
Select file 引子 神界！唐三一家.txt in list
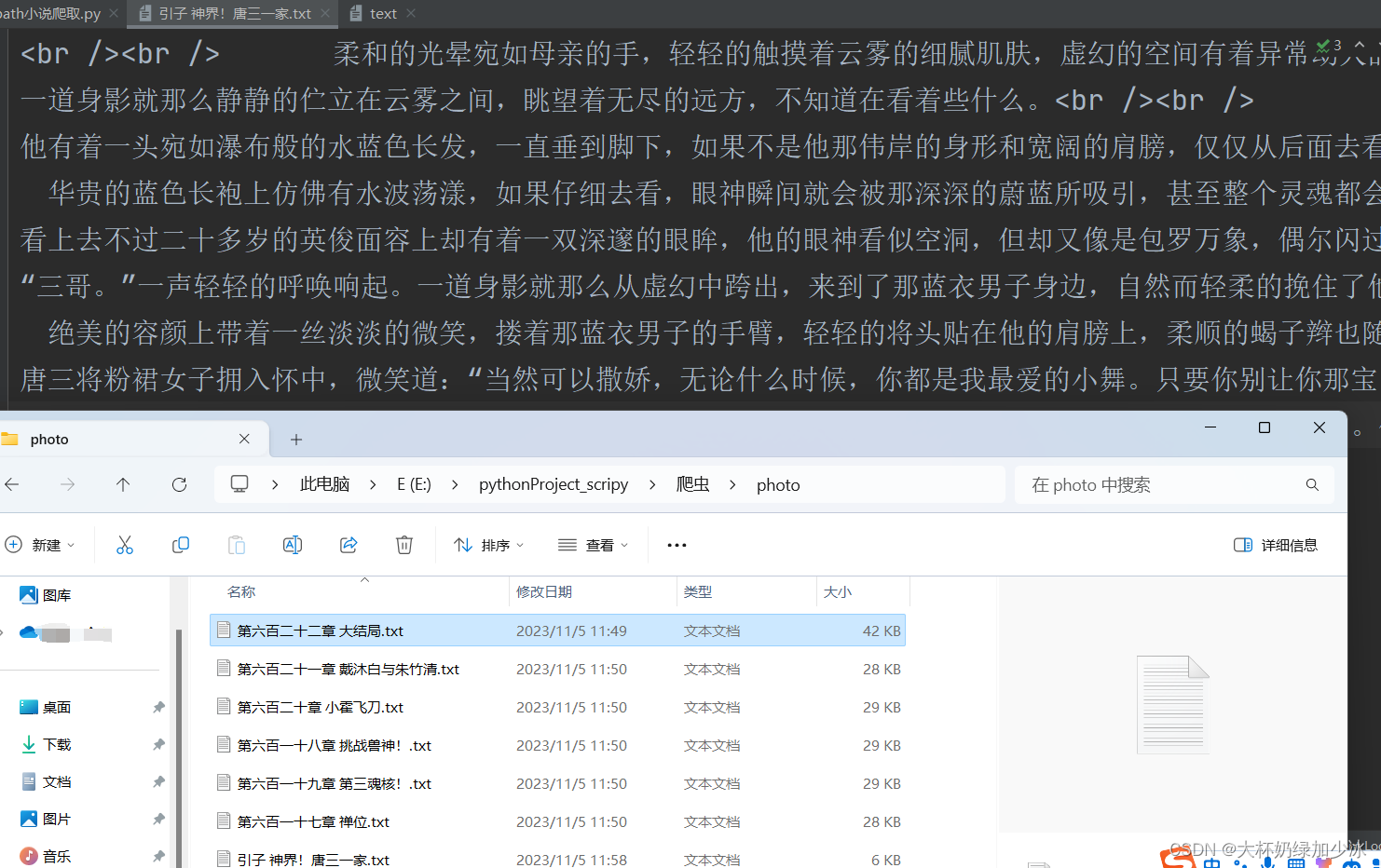557,859
